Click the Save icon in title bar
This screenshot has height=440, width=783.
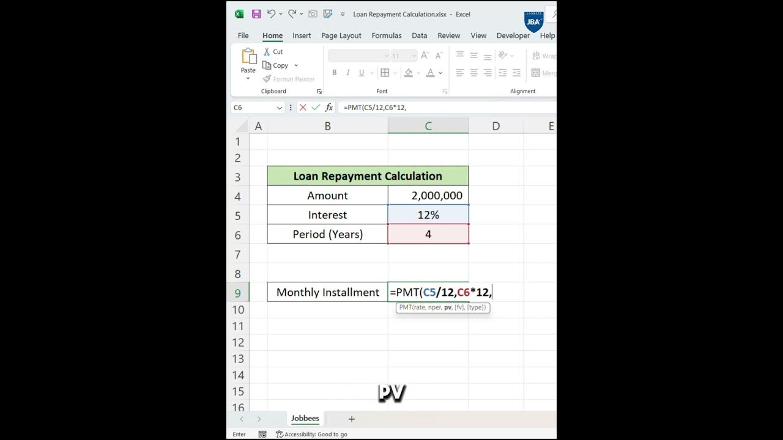[x=256, y=14]
